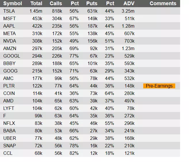
Task: Select AMZN's 1.23m ADV value
Action: [128, 48]
